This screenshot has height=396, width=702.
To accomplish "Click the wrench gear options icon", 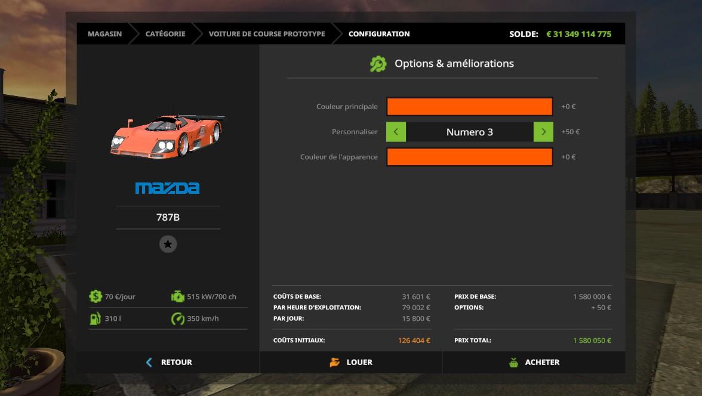I will (x=378, y=64).
